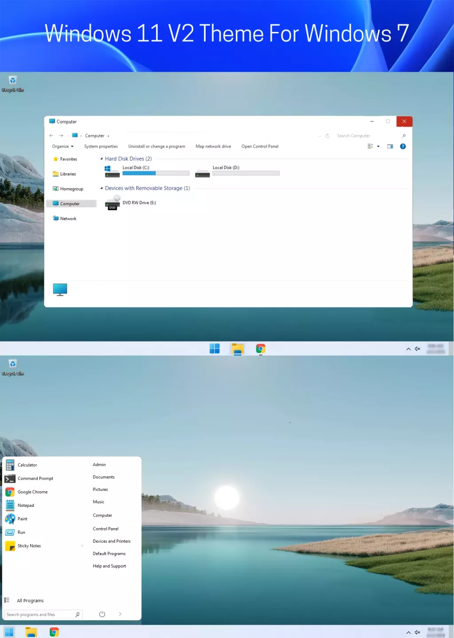Click the search magnifier in Computer window
The width and height of the screenshot is (454, 638).
pyautogui.click(x=403, y=136)
